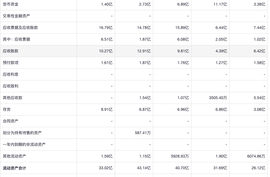Click the highlighted 应收账款 row label
This screenshot has height=177, width=270.
(x=11, y=51)
